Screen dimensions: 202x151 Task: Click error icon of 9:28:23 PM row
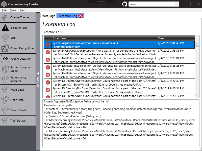coord(48,67)
